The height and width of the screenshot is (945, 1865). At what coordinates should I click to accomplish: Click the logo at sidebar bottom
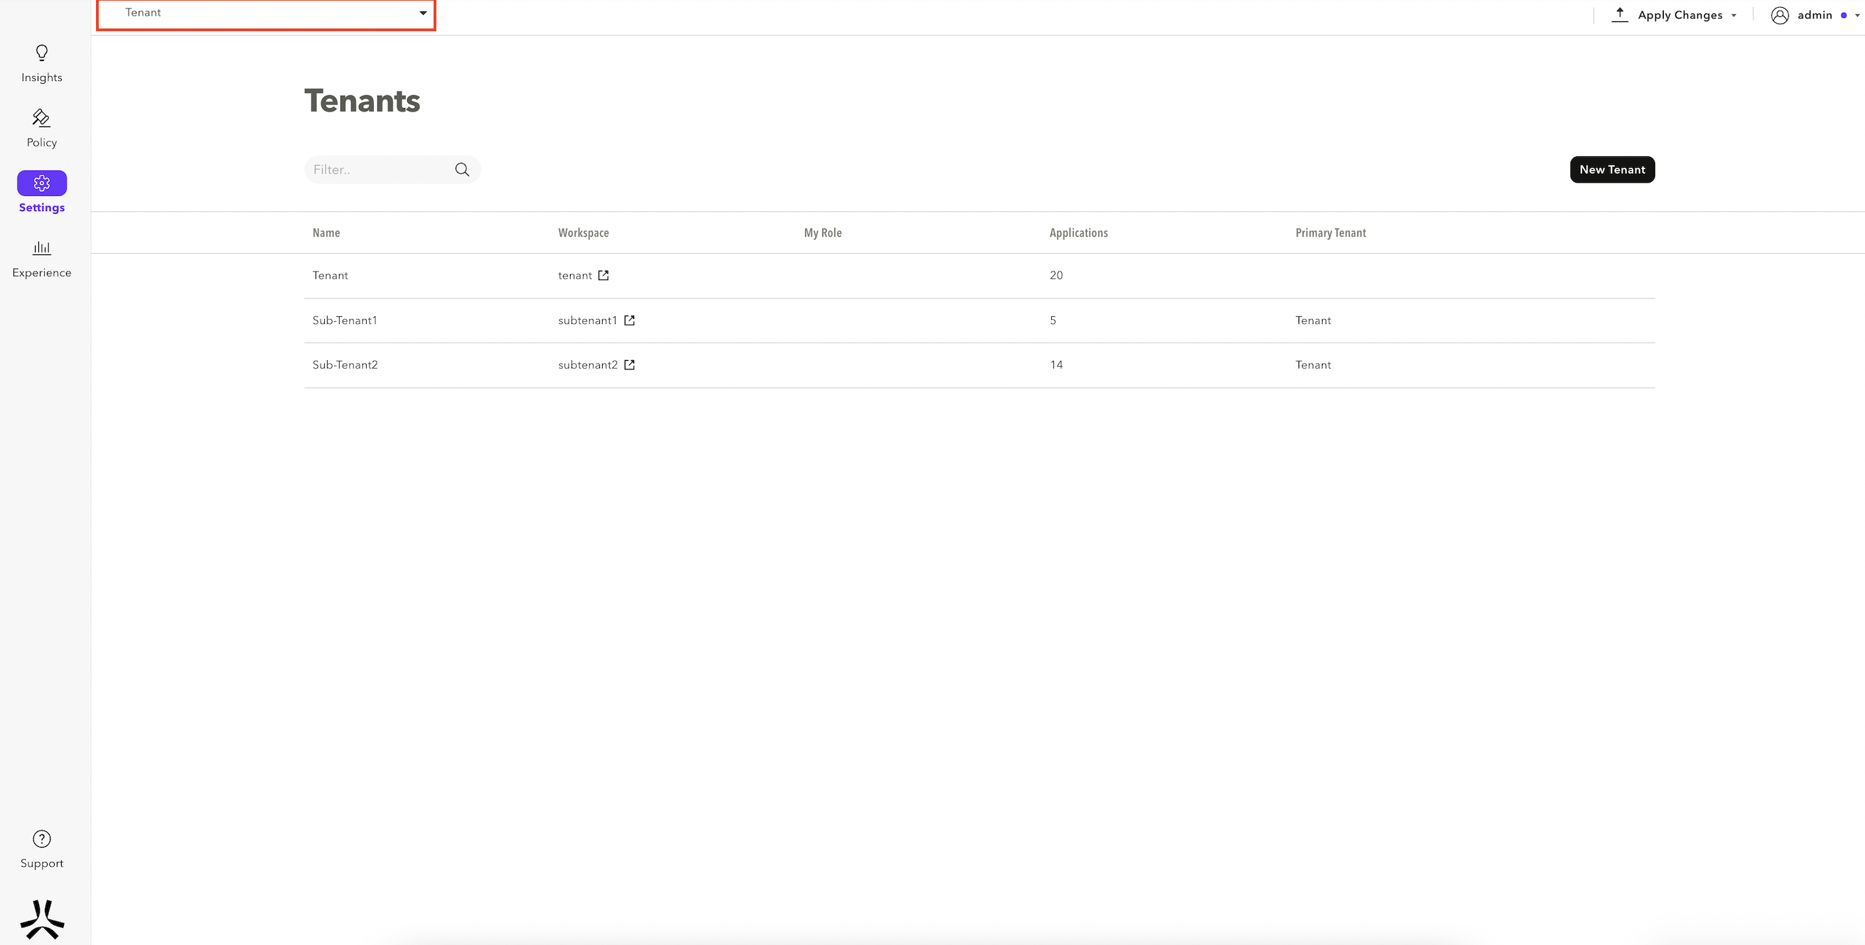[x=42, y=919]
